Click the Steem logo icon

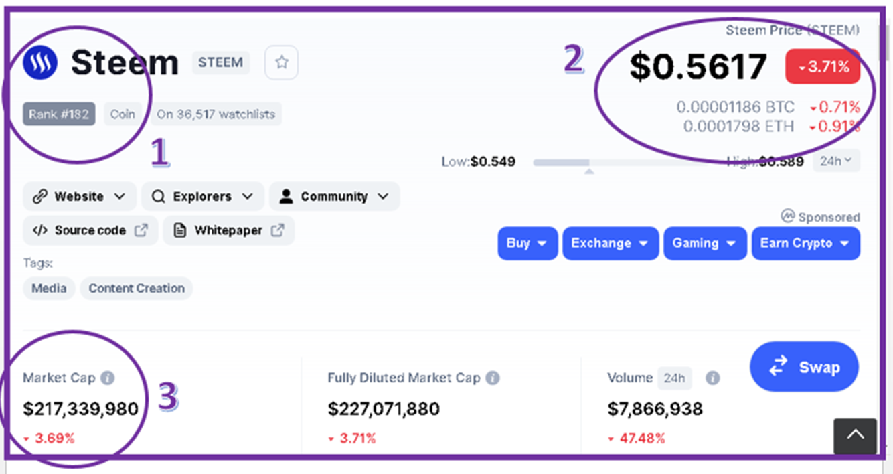click(x=40, y=63)
